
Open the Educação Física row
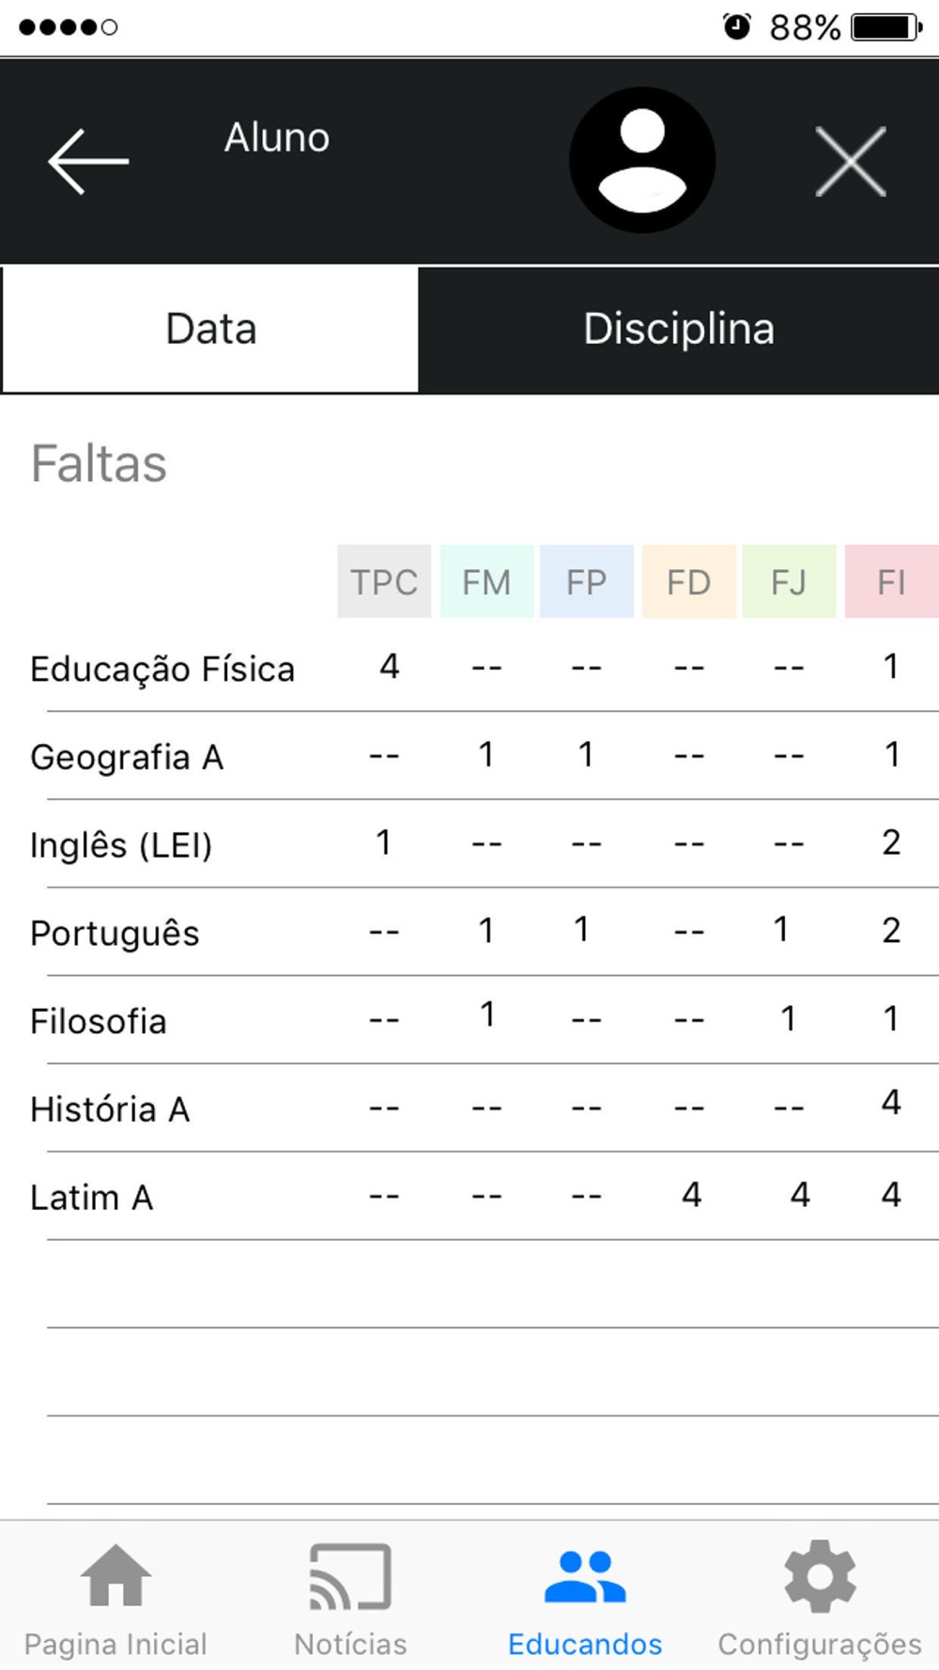tap(469, 668)
